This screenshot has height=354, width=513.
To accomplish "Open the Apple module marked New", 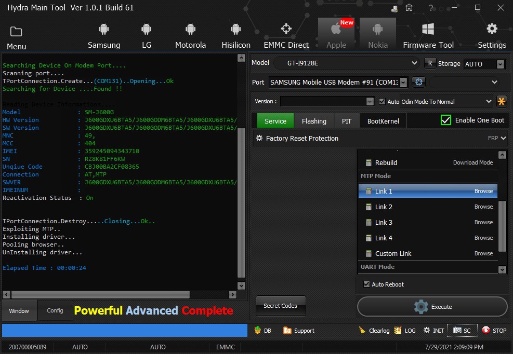I will [336, 34].
